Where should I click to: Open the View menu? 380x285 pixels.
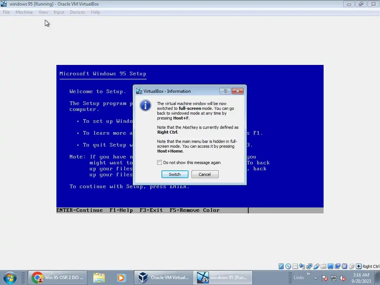tap(43, 12)
